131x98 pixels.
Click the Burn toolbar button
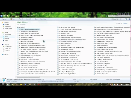point(36,19)
